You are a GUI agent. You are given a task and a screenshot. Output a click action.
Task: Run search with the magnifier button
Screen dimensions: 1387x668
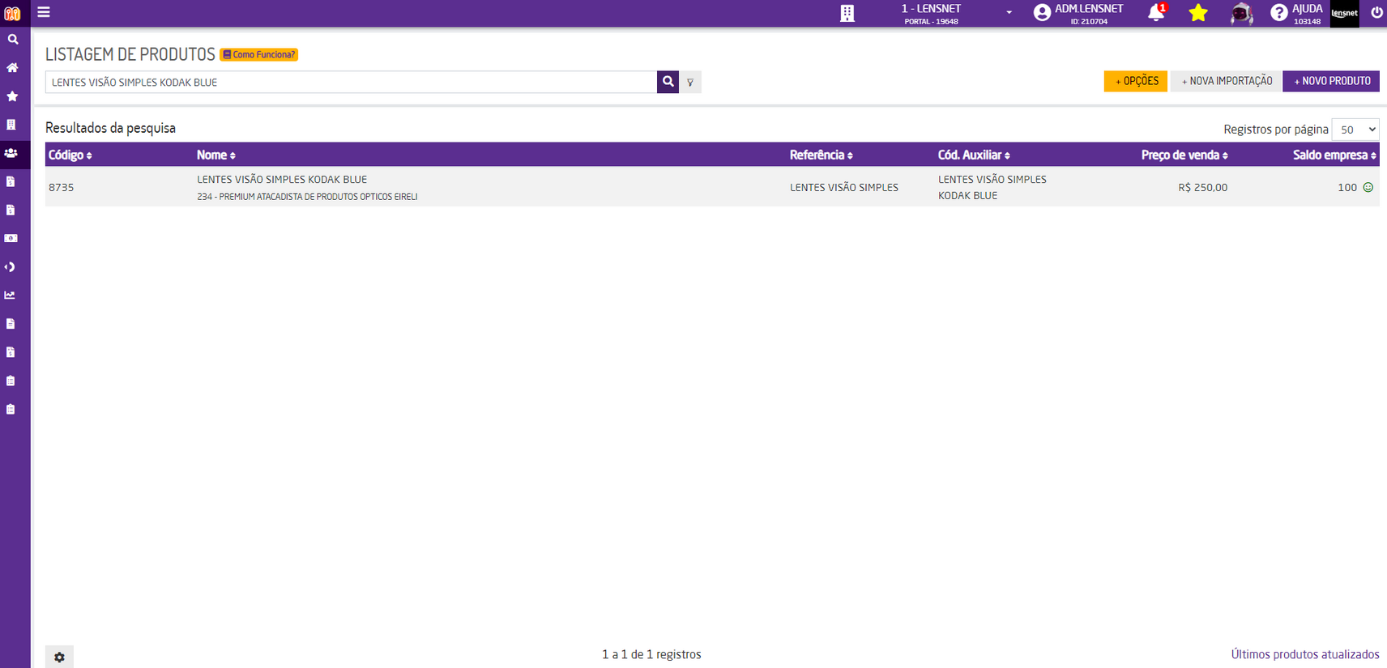tap(668, 82)
